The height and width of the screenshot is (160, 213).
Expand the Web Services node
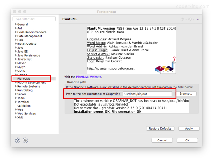pyautogui.click(x=16, y=113)
